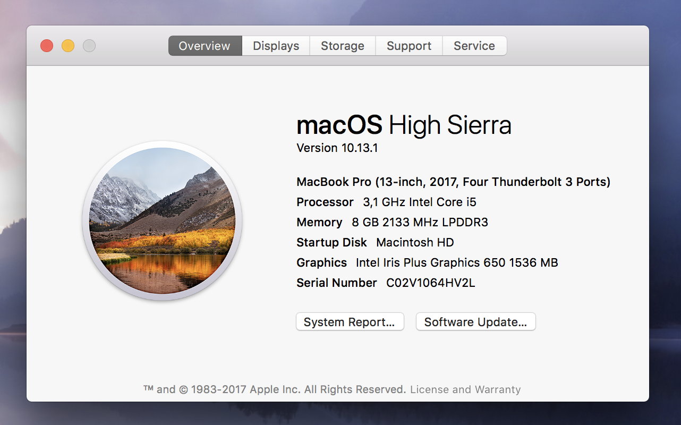
Task: Click the greyed-out zoom window button
Action: coord(89,46)
